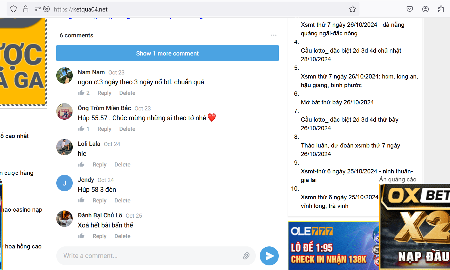This screenshot has height=270, width=450.
Task: Click the bookmark star icon in address bar
Action: (352, 9)
